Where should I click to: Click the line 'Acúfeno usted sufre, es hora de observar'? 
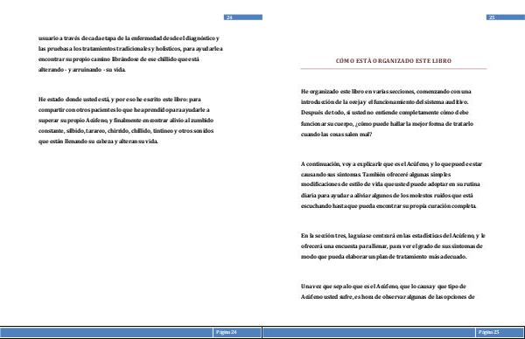pyautogui.click(x=388, y=297)
